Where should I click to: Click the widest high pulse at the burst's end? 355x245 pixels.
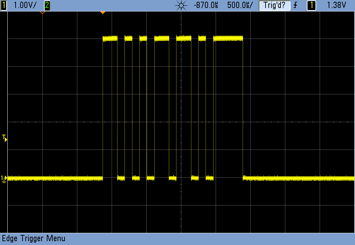click(228, 39)
